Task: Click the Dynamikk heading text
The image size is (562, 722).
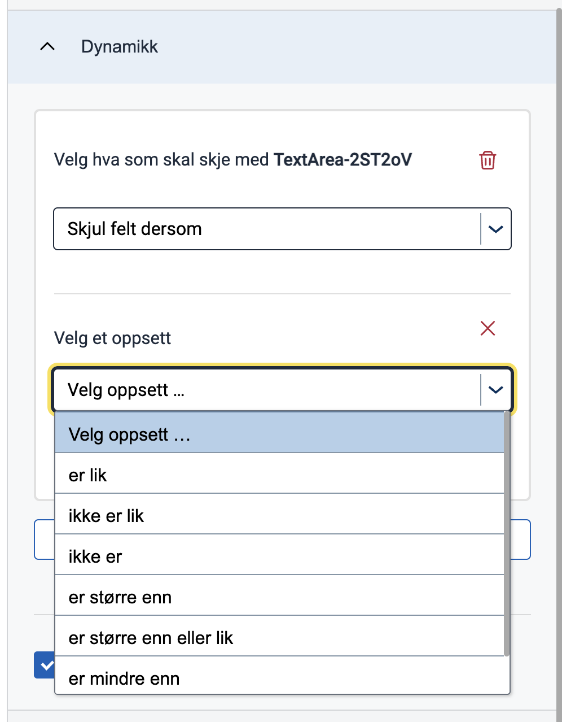Action: pyautogui.click(x=119, y=46)
